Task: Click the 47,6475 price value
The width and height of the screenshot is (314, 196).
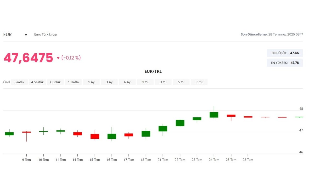Action: coord(28,58)
